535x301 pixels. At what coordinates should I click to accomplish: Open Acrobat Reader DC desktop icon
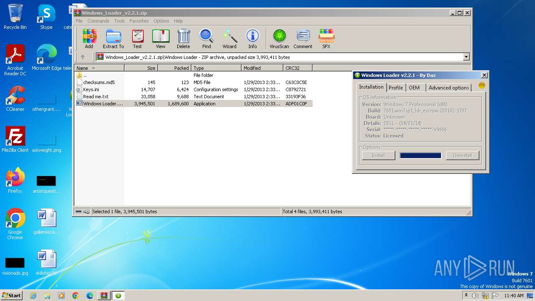click(15, 60)
